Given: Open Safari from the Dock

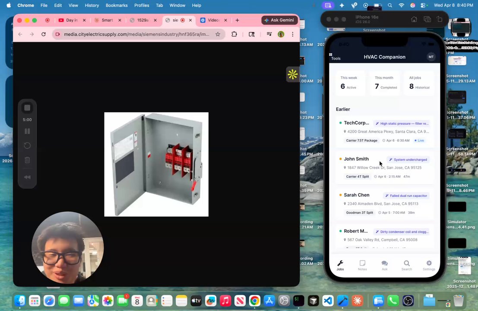Looking at the screenshot, I should [x=49, y=301].
